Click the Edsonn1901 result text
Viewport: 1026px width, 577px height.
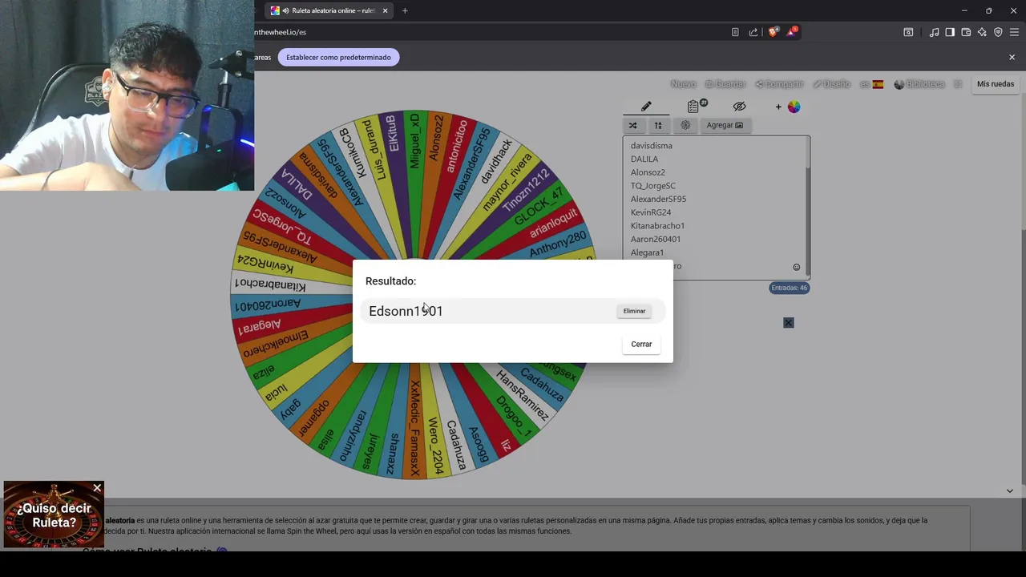(x=406, y=311)
